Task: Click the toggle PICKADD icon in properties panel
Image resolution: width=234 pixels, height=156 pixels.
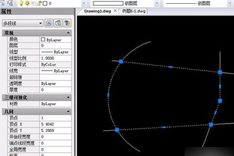Action: click(x=49, y=23)
